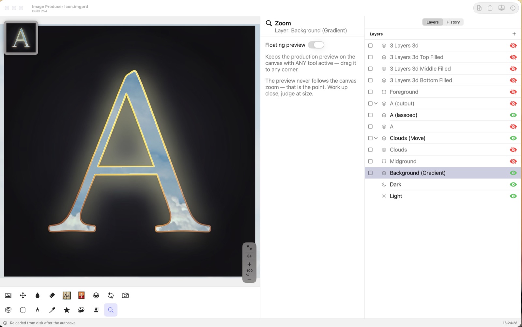The width and height of the screenshot is (522, 327).
Task: Select the Move tool with four arrows
Action: coord(23,295)
